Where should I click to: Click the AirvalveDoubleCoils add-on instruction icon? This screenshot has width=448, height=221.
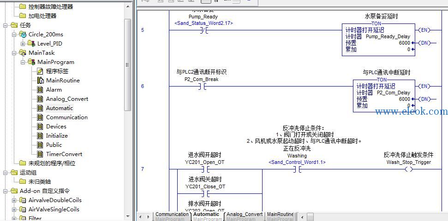[23, 200]
